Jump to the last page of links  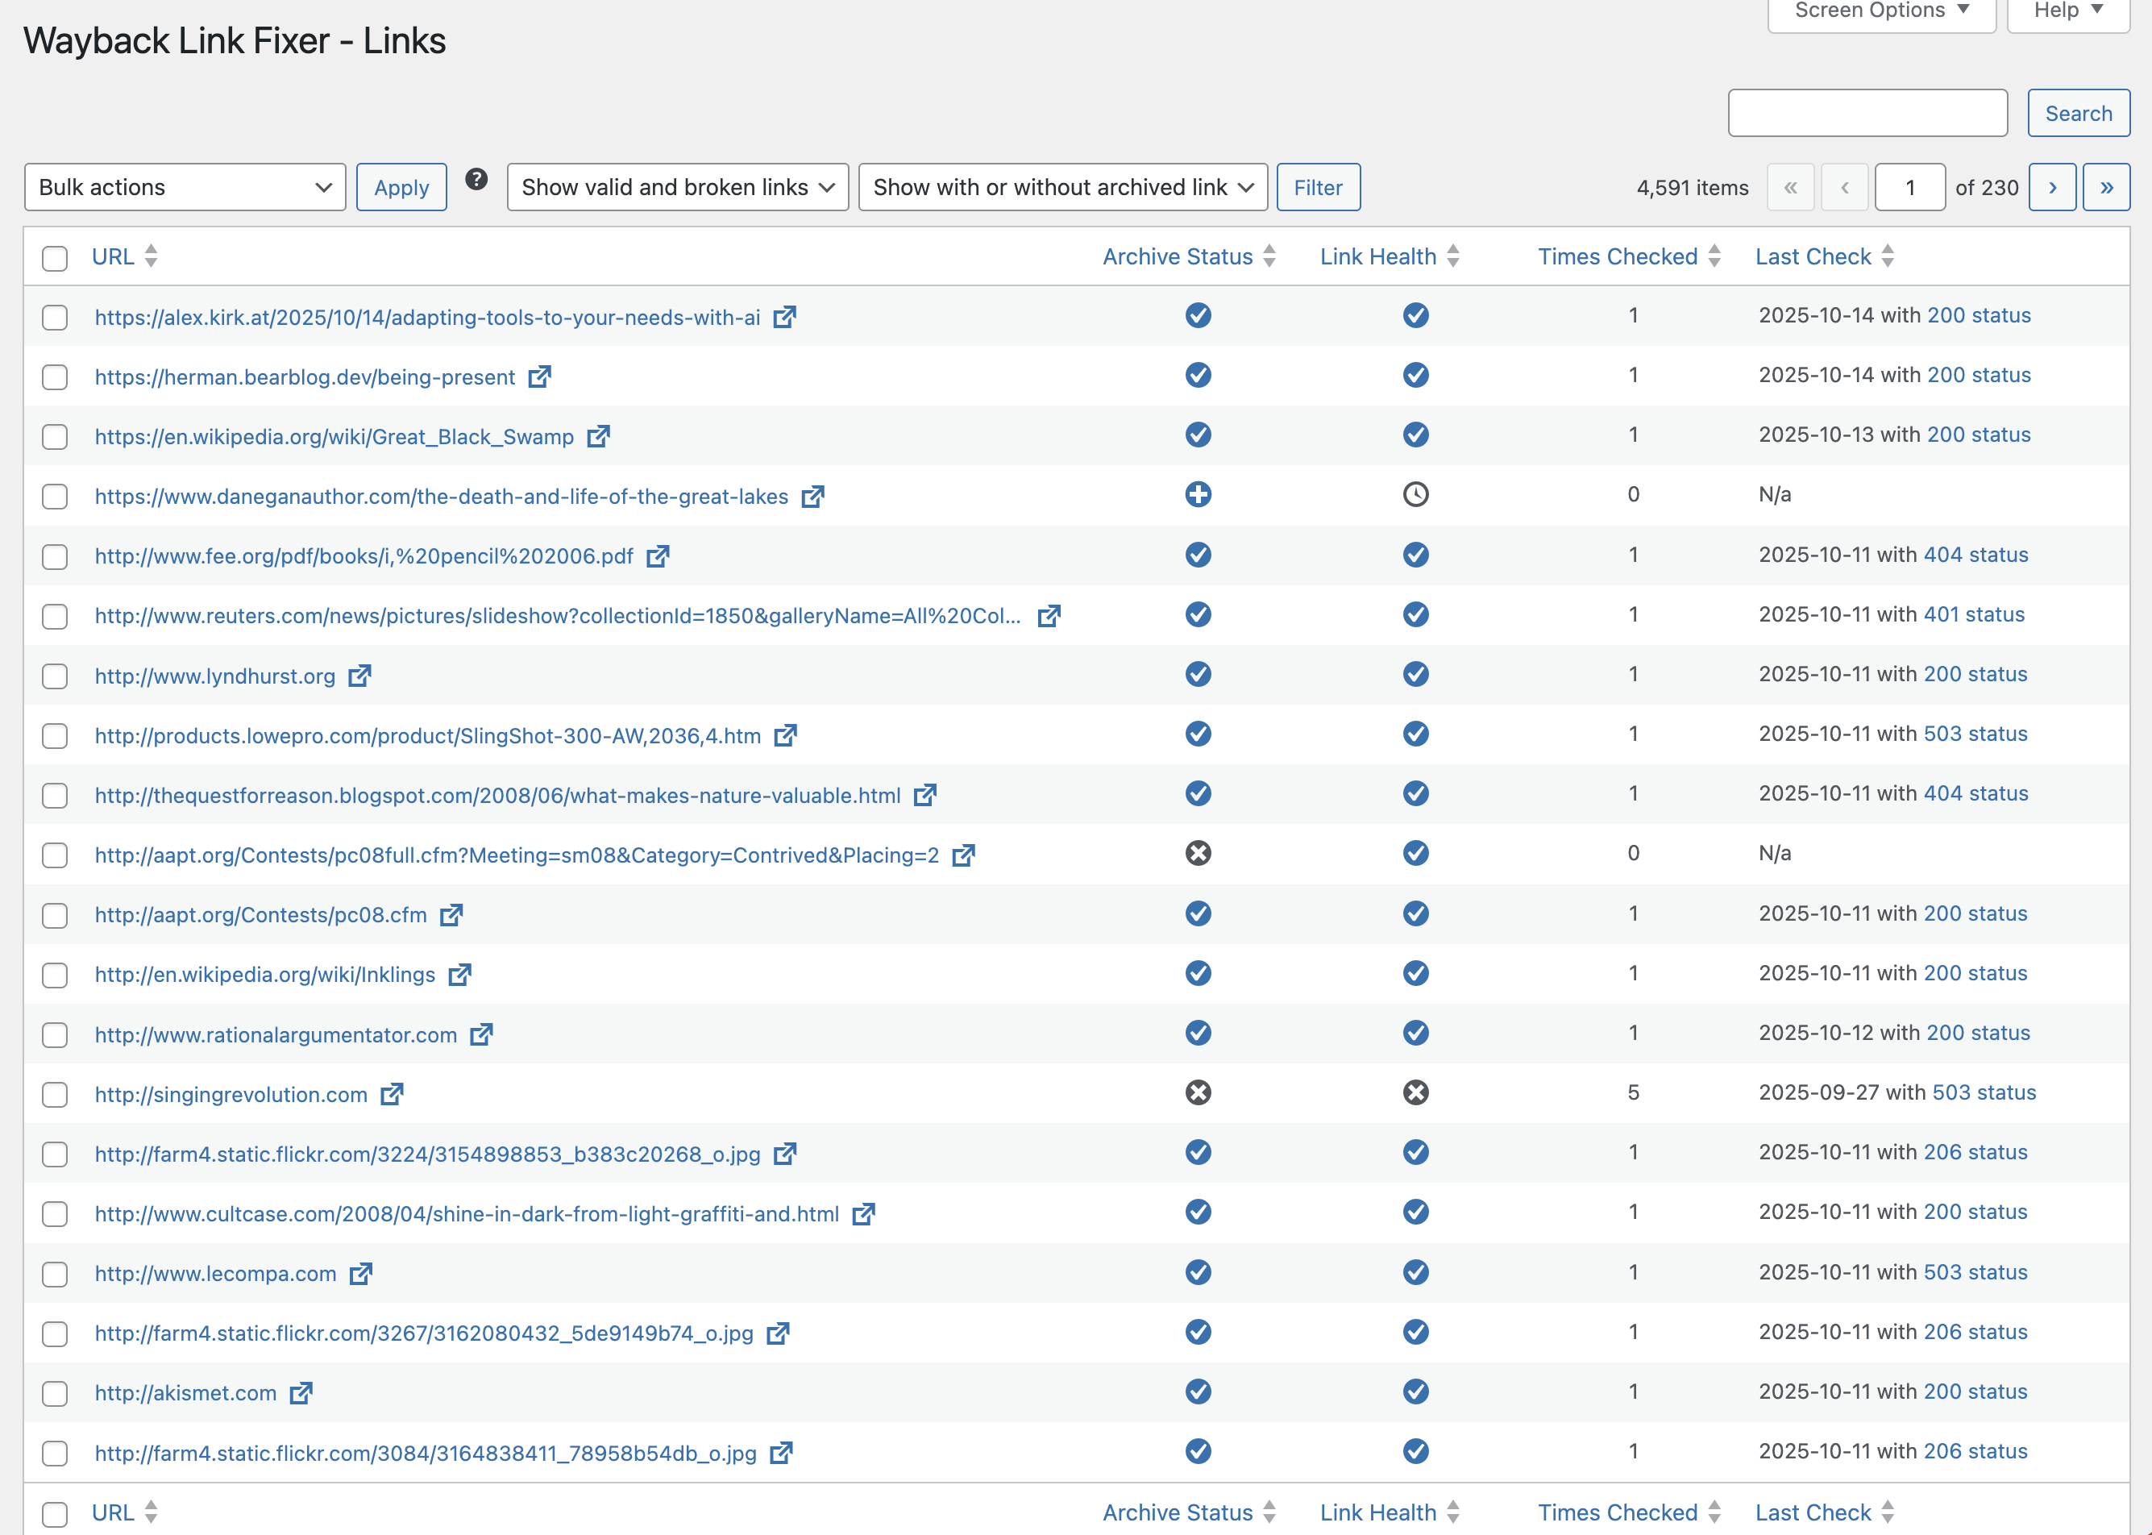pos(2107,187)
